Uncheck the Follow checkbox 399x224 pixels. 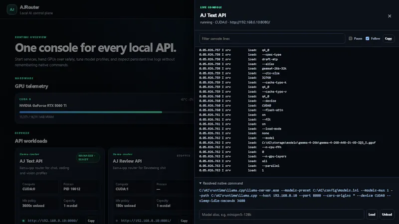click(367, 39)
